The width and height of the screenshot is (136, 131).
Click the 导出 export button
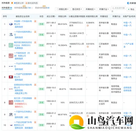(x=131, y=9)
